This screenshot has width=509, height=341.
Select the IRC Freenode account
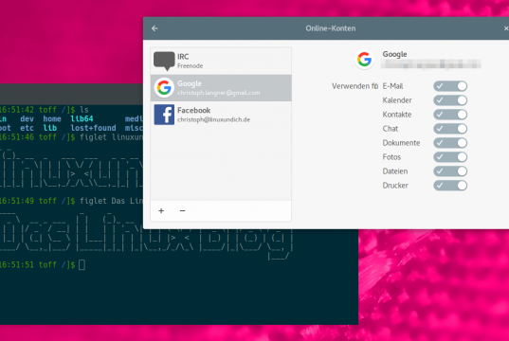[221, 61]
